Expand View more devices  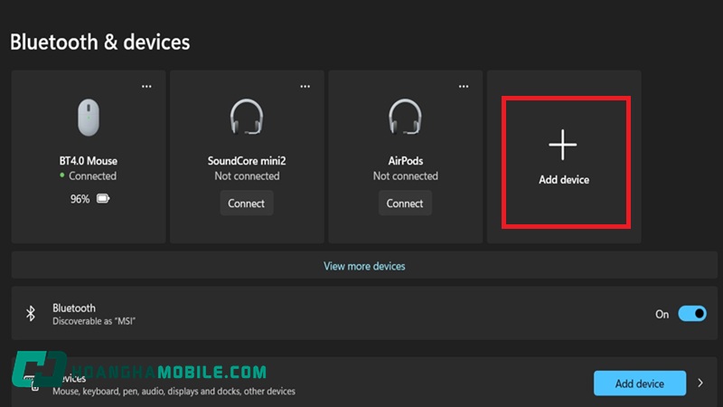tap(364, 266)
